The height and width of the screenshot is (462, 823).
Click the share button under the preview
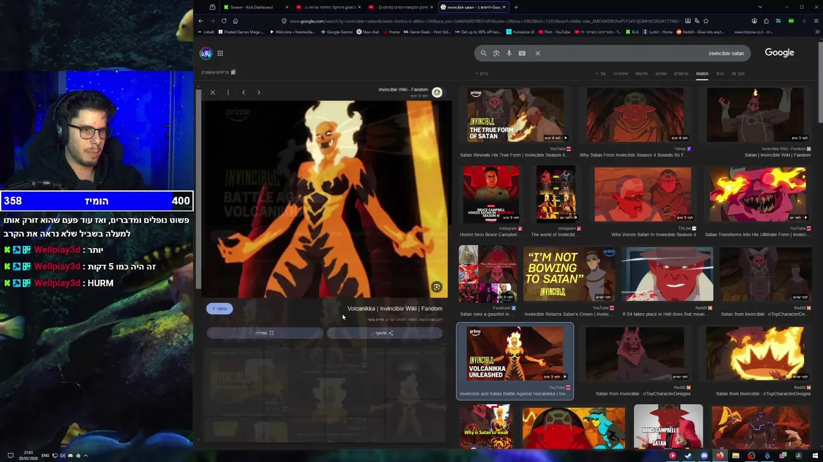(384, 333)
